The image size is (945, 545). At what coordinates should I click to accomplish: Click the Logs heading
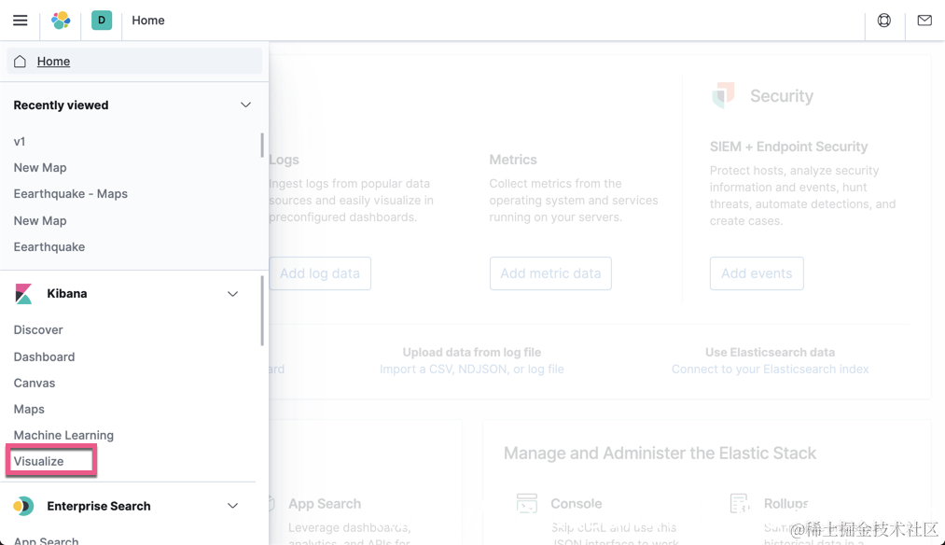coord(284,160)
